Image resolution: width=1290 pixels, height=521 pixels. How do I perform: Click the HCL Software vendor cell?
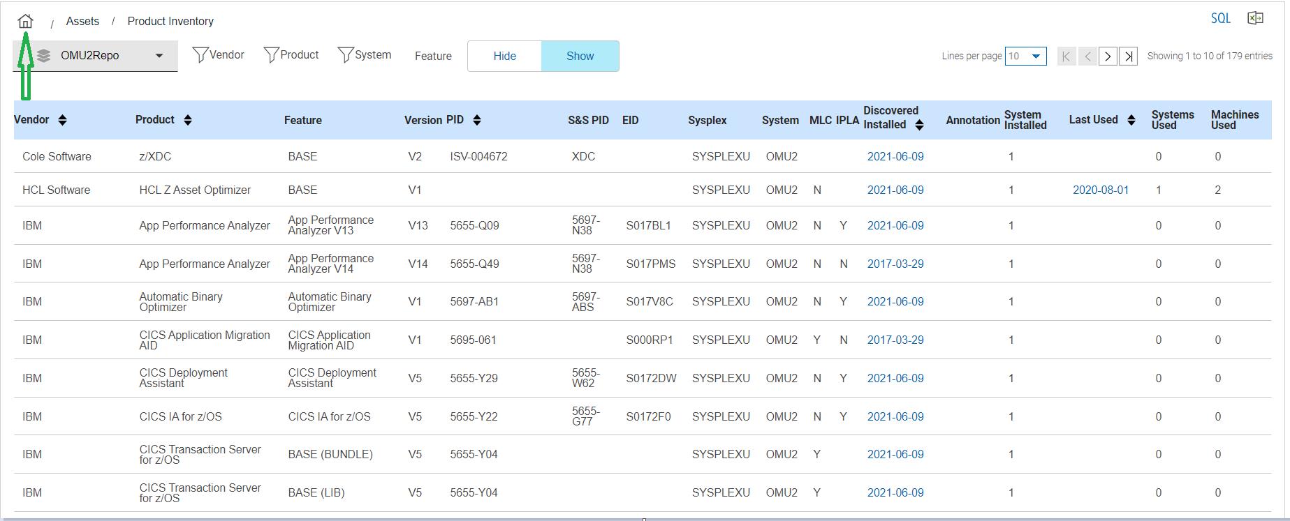click(x=56, y=190)
